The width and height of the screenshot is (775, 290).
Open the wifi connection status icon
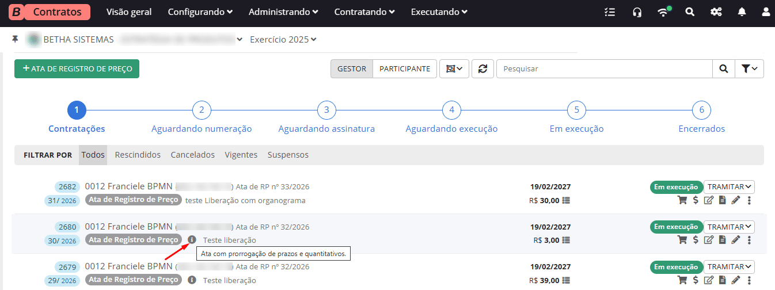click(x=664, y=12)
